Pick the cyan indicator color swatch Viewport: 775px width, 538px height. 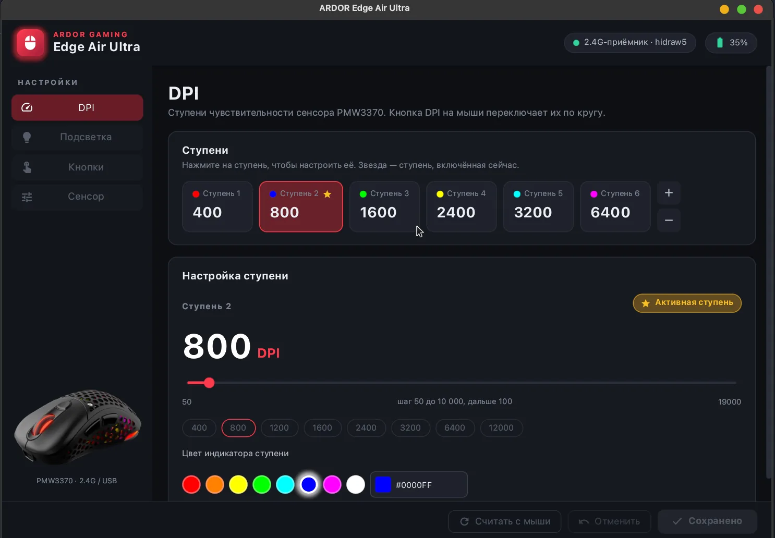coord(285,485)
